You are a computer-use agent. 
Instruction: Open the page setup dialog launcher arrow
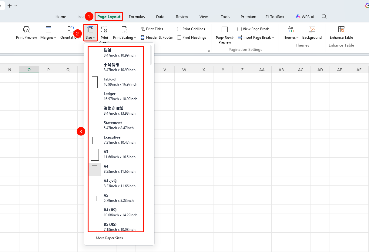click(x=209, y=51)
